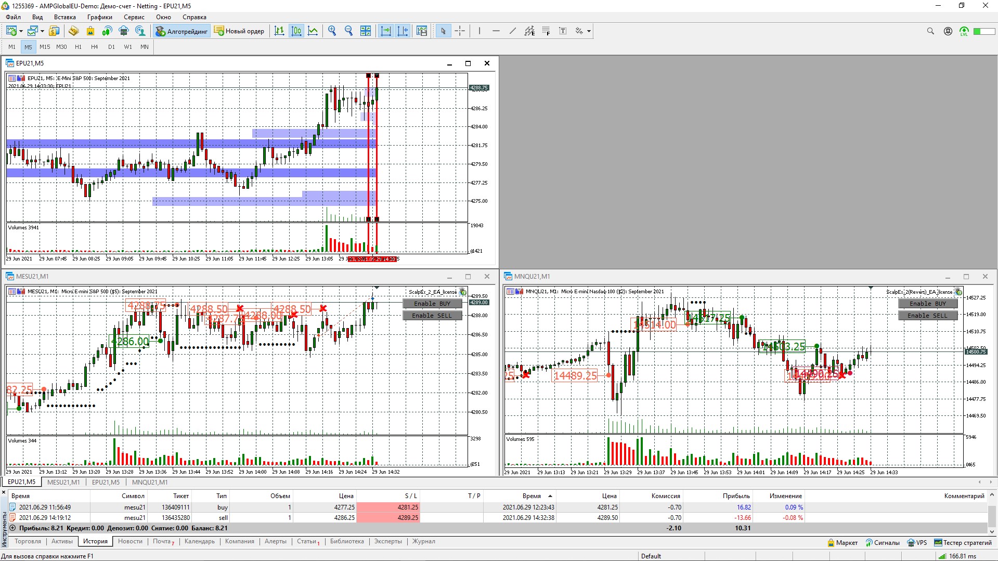Select the crosshair tool

point(460,31)
